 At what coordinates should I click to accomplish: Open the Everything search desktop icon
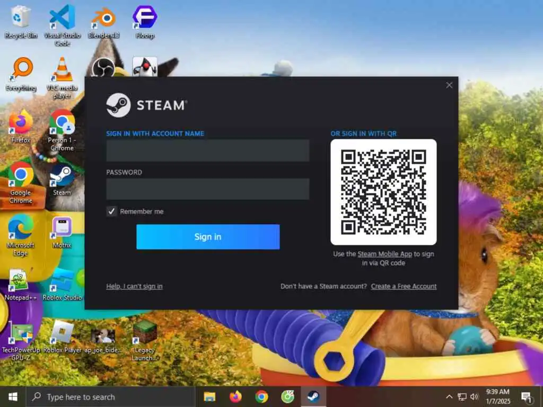[x=21, y=74]
